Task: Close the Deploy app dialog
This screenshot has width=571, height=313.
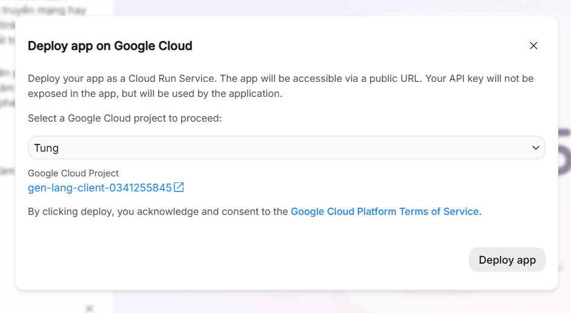Action: click(x=533, y=46)
